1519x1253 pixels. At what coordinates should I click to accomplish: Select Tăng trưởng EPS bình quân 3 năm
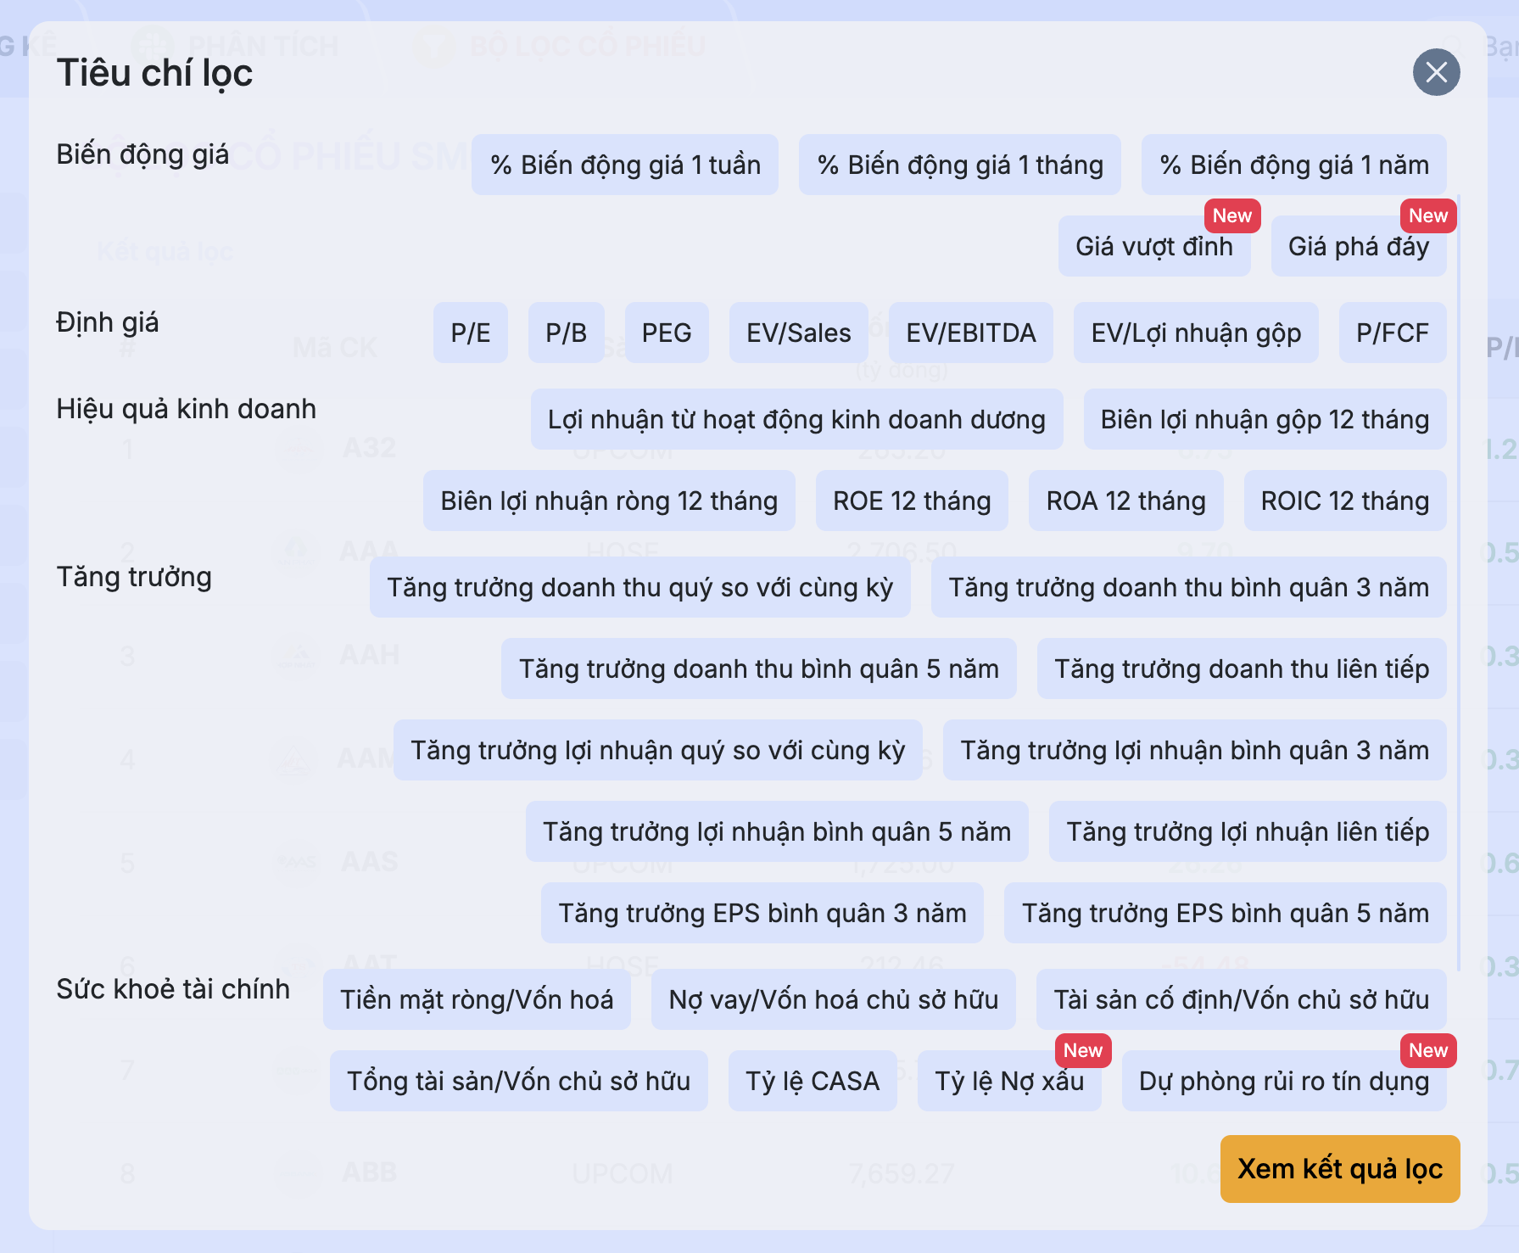762,913
